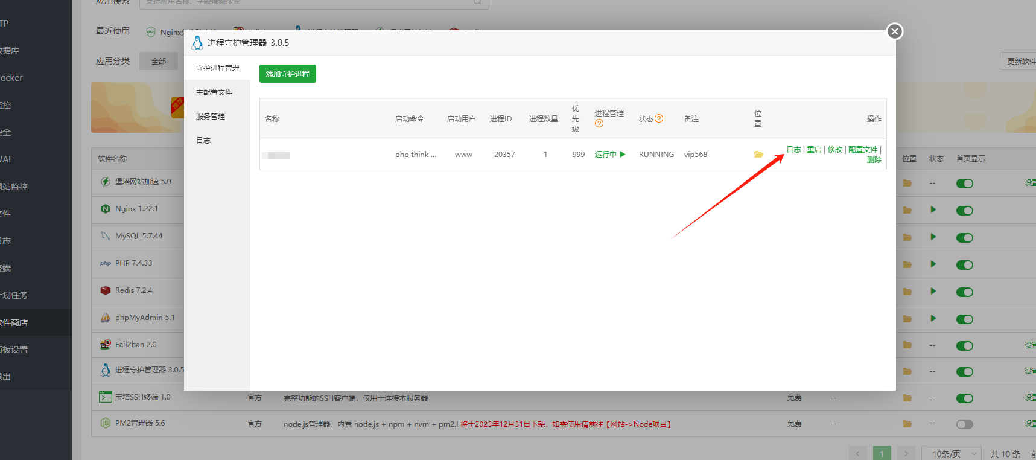Click the green play icon beside 运行中
The height and width of the screenshot is (460, 1036).
click(x=623, y=155)
